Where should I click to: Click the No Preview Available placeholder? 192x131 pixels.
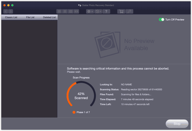124,45
